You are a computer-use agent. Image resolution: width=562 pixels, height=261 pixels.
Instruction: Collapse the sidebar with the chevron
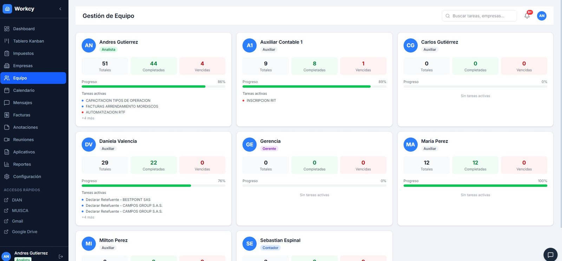[60, 9]
